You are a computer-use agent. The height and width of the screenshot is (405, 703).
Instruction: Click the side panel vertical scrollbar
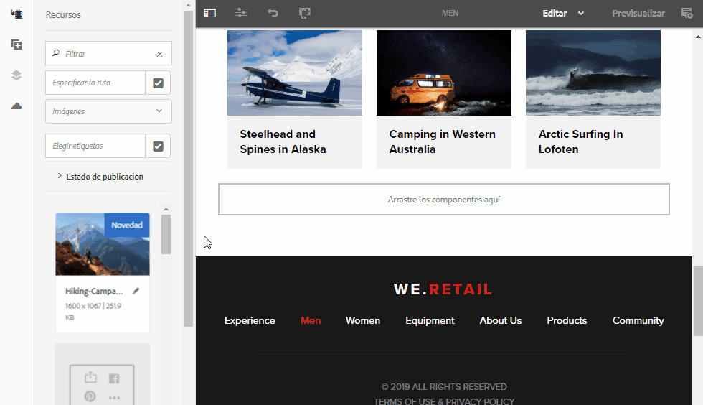point(188,168)
